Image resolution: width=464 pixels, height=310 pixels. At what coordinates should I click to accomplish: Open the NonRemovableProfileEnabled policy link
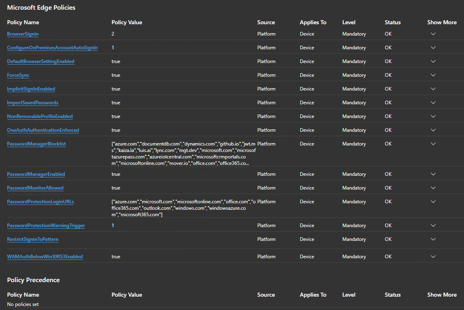coord(40,116)
